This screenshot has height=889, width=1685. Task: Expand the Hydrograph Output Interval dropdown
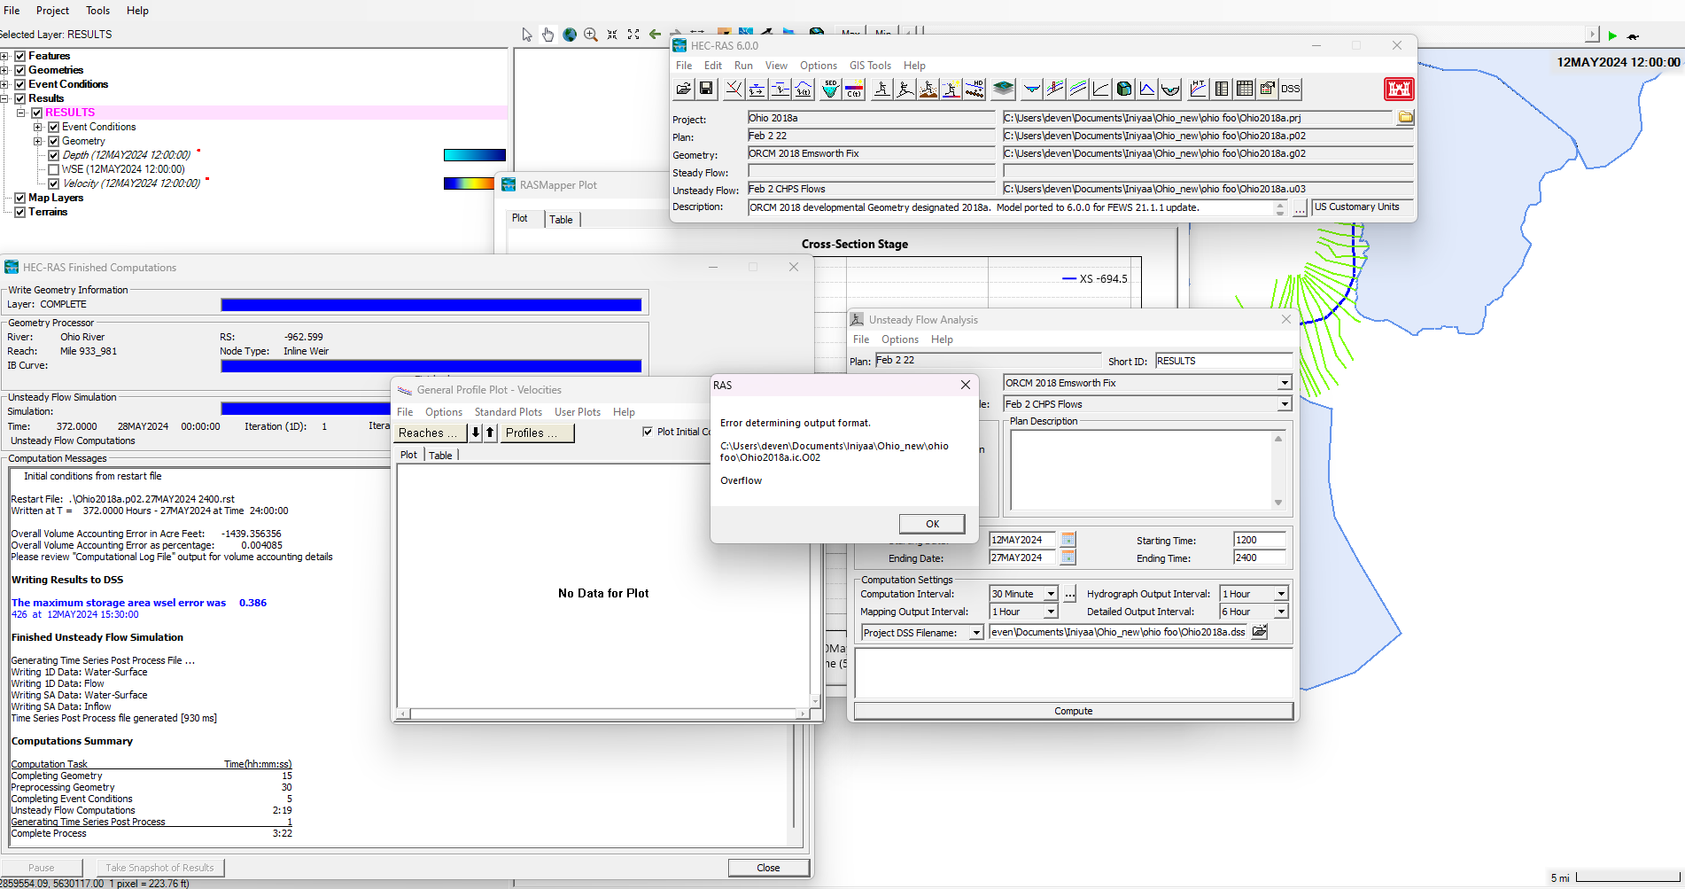pyautogui.click(x=1281, y=594)
